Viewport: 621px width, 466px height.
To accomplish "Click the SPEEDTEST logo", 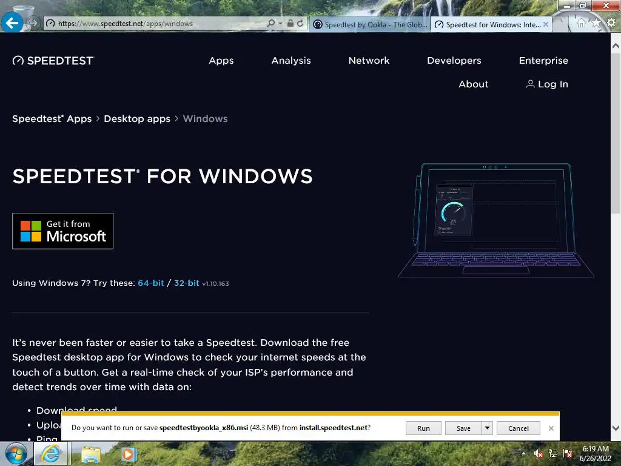I will point(53,61).
